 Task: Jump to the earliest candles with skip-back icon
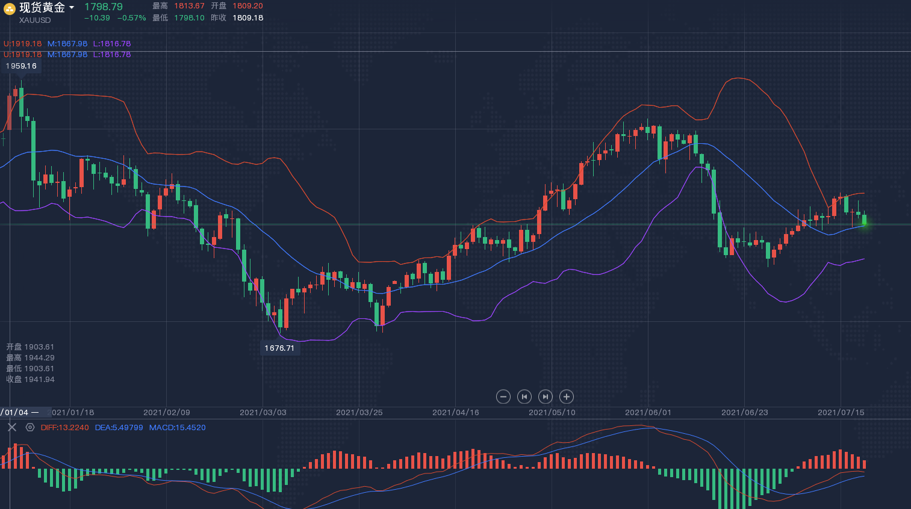524,396
